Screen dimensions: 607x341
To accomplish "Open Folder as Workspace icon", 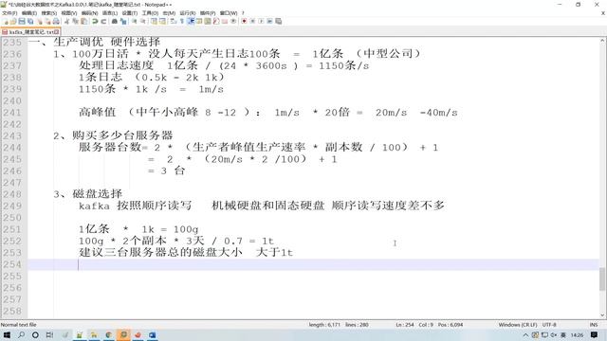I will tap(225, 21).
